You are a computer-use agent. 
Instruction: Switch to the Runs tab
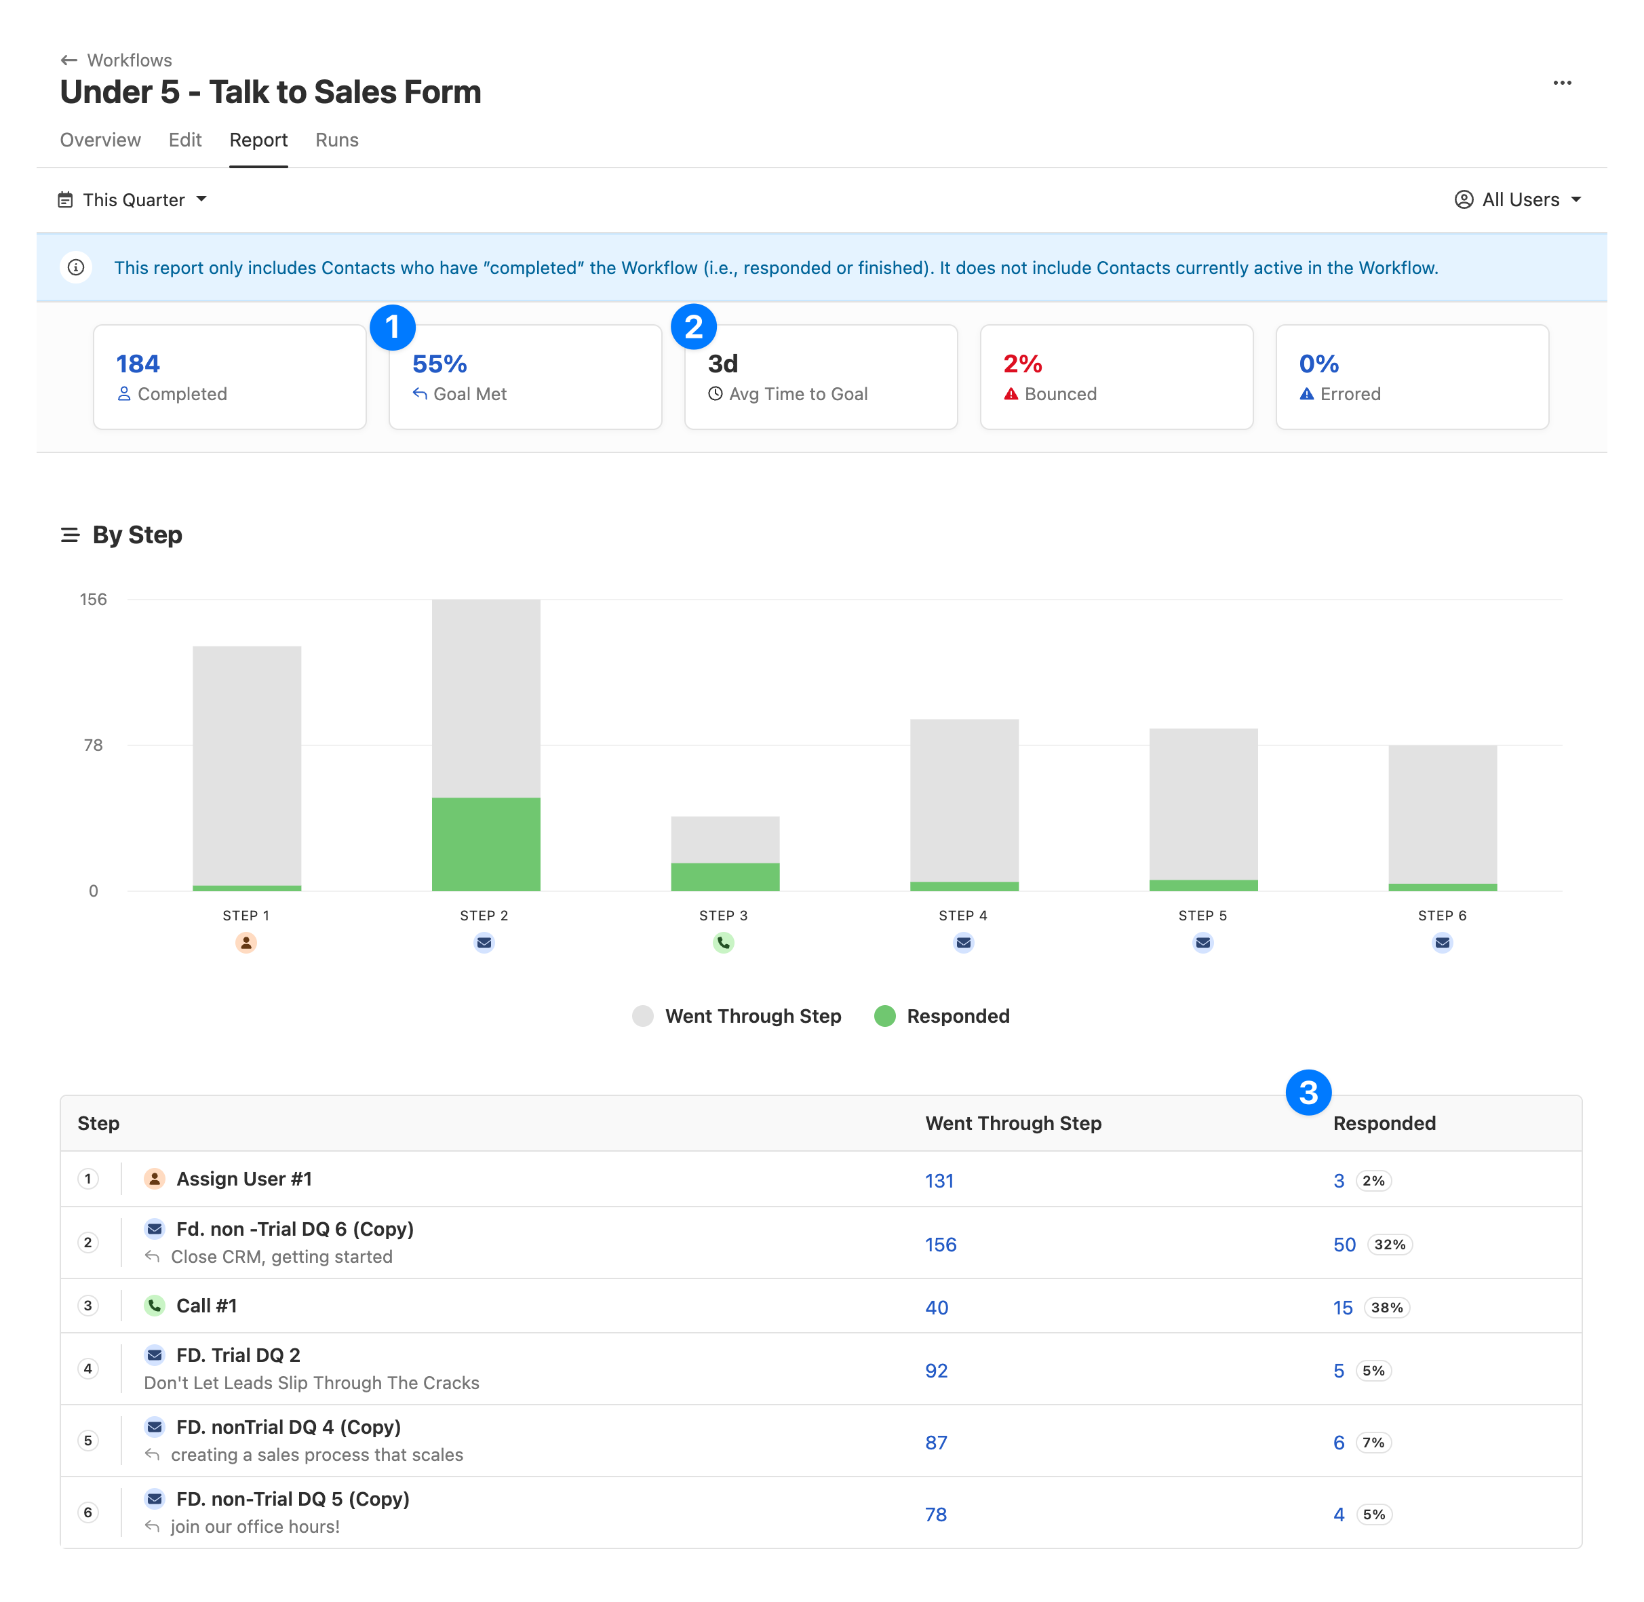tap(336, 140)
